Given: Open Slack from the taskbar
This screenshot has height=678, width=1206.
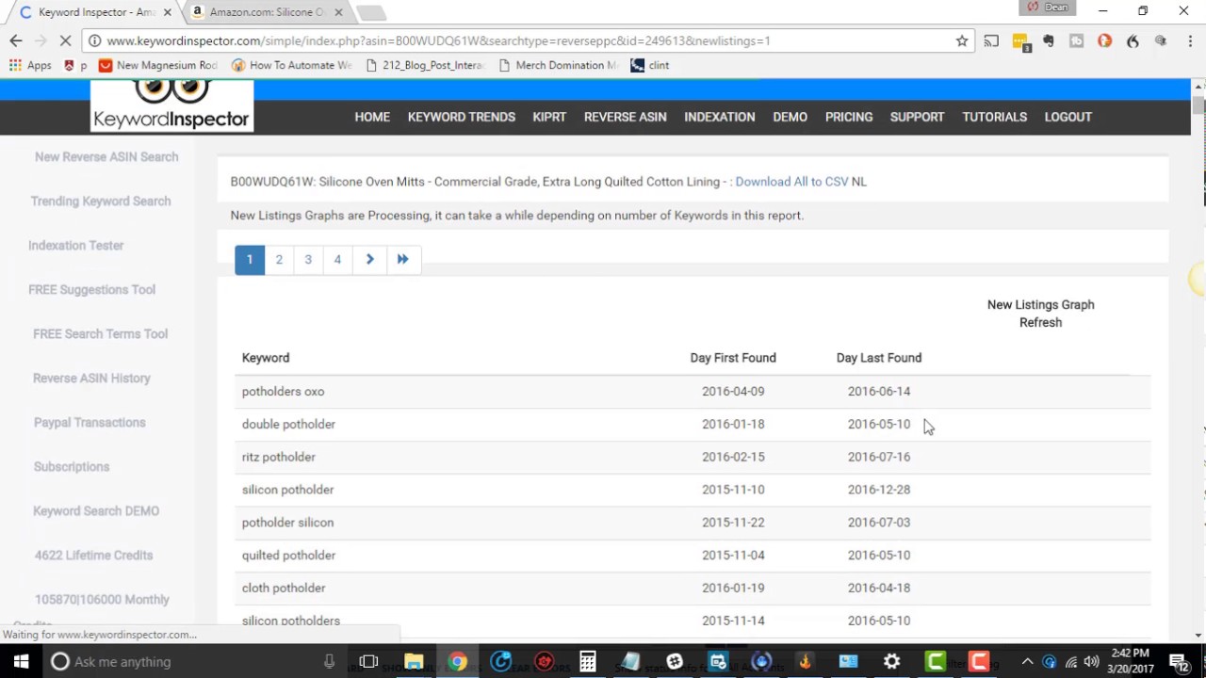Looking at the screenshot, I should tap(675, 661).
